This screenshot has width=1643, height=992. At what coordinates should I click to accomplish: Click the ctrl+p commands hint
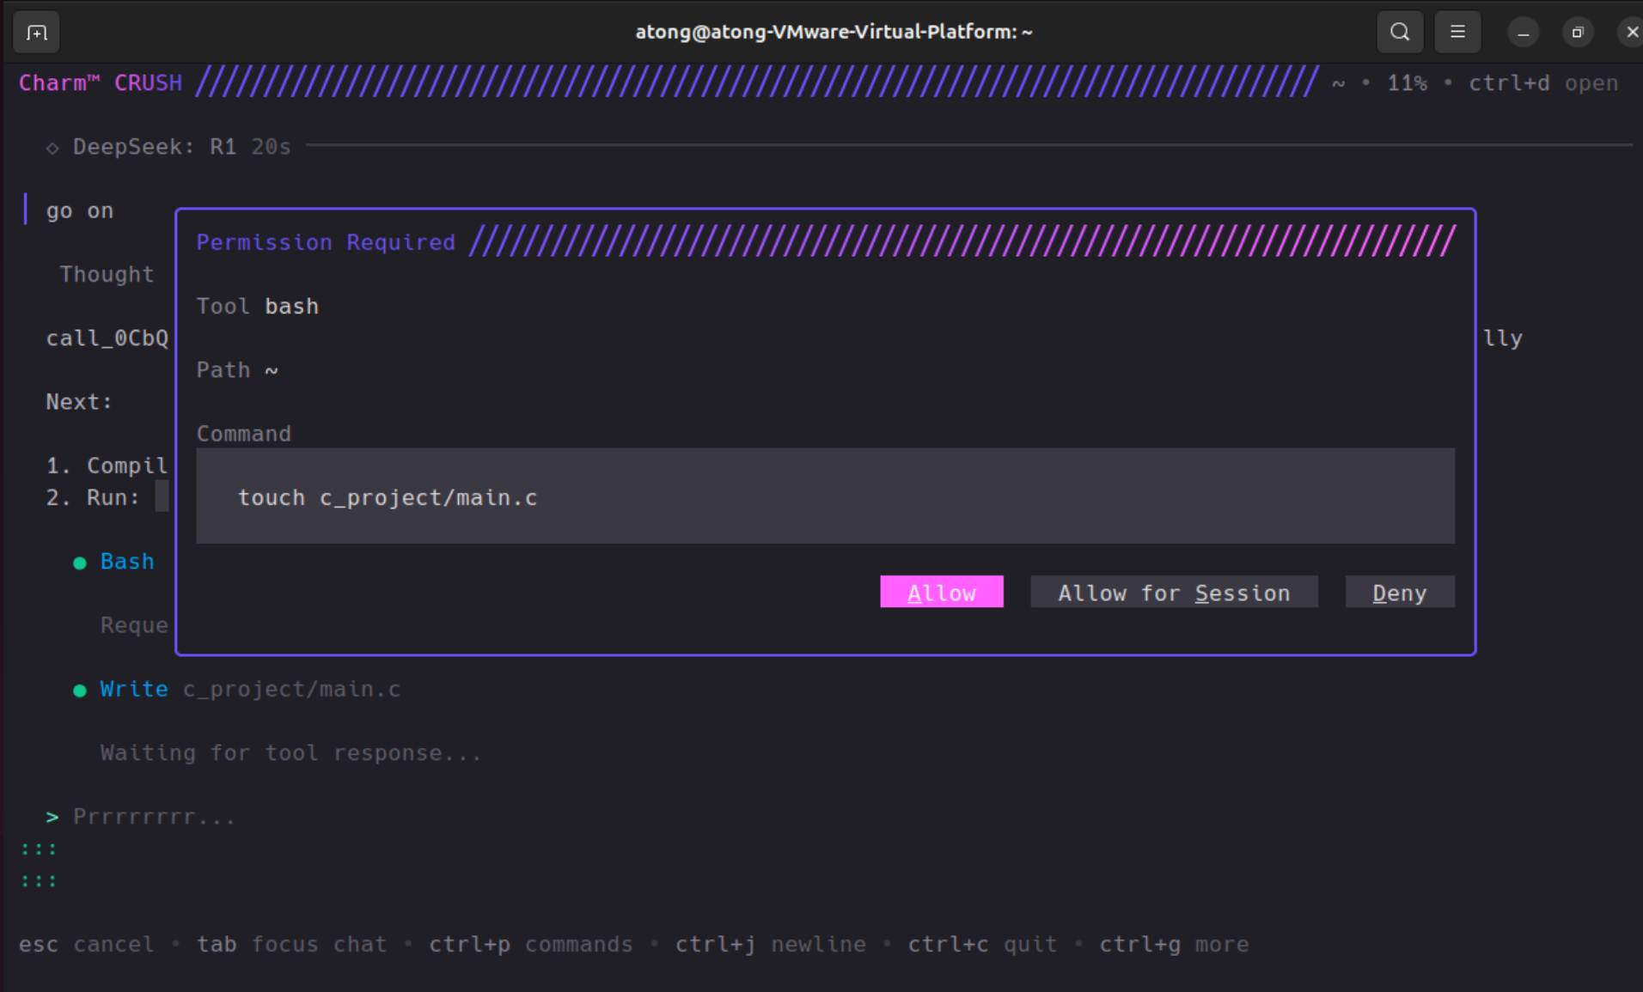[531, 944]
